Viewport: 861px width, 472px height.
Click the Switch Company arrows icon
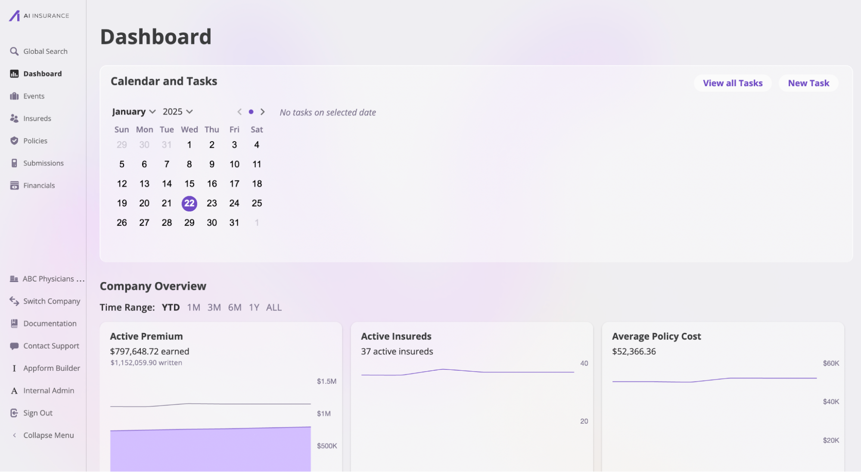(14, 301)
